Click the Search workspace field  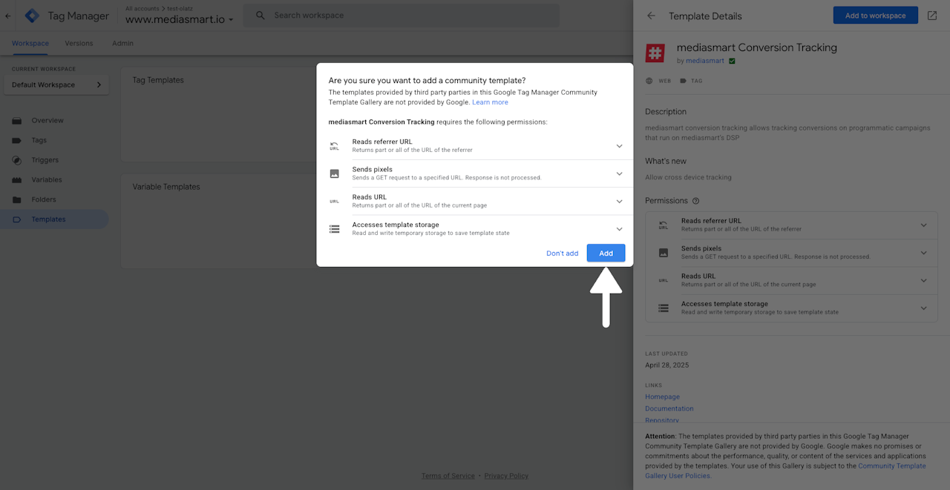point(408,16)
